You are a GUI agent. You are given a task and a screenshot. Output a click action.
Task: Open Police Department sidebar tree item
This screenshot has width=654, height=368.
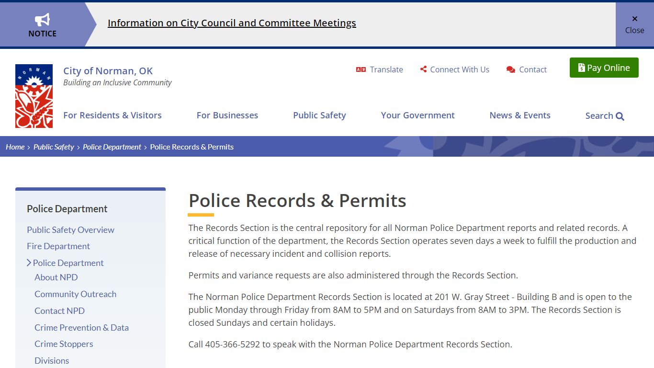[x=68, y=263]
